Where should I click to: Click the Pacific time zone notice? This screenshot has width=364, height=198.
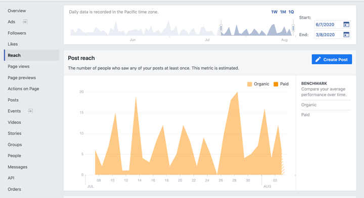114,12
